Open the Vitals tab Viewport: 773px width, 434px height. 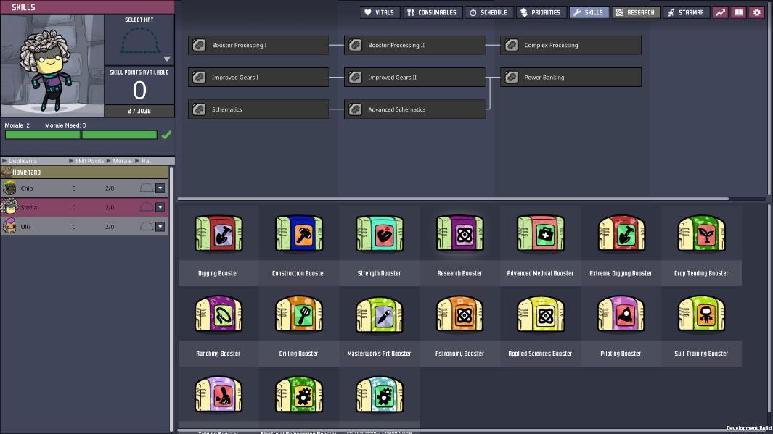380,12
